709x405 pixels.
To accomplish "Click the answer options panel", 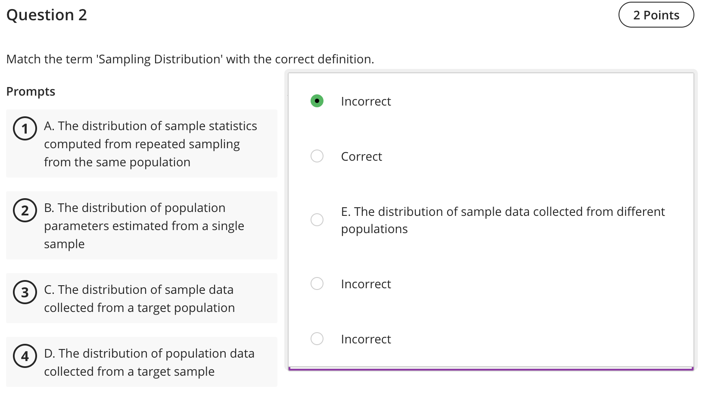I will click(x=491, y=220).
